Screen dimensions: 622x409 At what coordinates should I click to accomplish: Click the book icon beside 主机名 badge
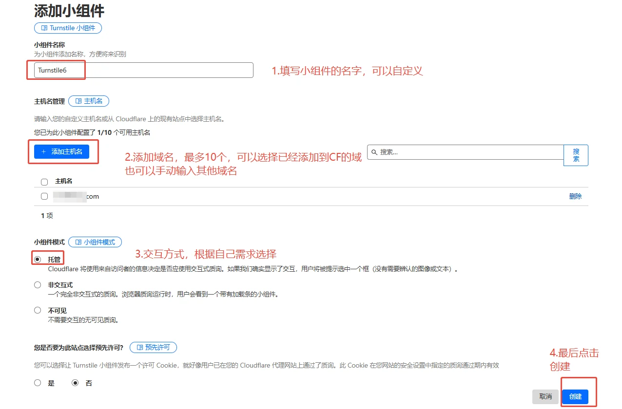pyautogui.click(x=78, y=101)
